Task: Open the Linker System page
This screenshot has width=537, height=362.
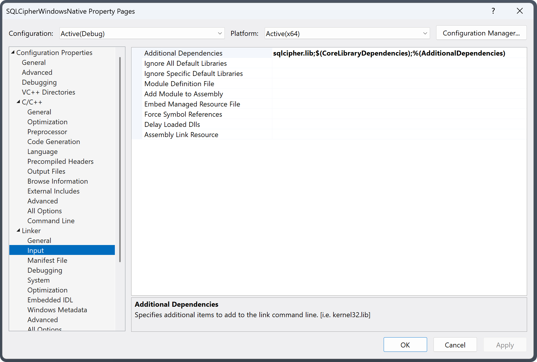Action: [x=38, y=280]
